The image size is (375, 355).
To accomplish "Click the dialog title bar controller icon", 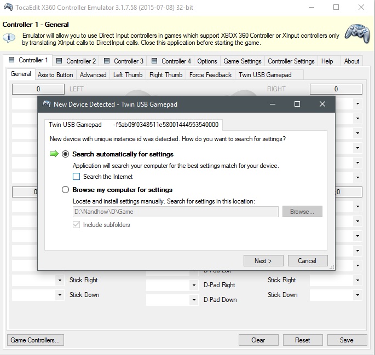I will 47,104.
